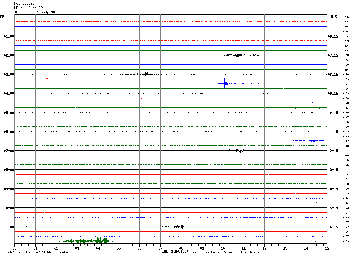Click the large green seismic burst on the last trace
Viewport: 350px width, 256px height.
click(87, 241)
